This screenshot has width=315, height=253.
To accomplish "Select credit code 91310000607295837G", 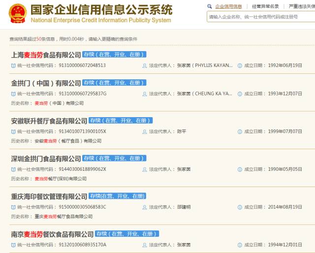I will (83, 94).
